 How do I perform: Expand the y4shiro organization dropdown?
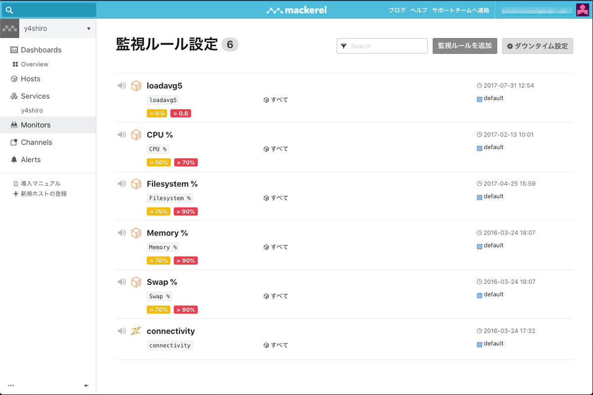pyautogui.click(x=89, y=29)
